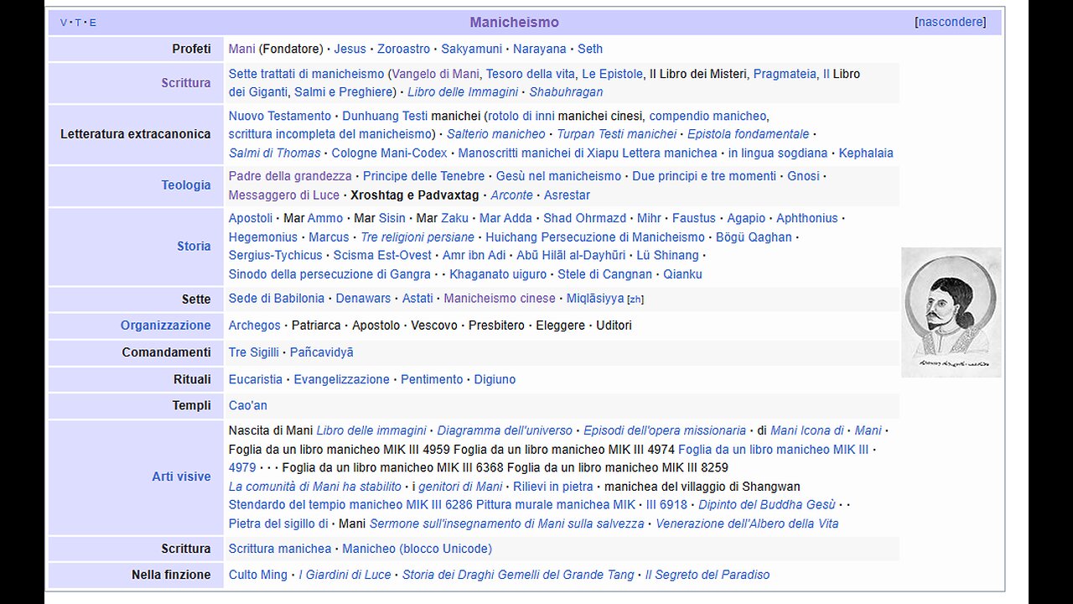Image resolution: width=1073 pixels, height=604 pixels.
Task: Open Venerazione dell'Albero della Vita link
Action: 747,524
